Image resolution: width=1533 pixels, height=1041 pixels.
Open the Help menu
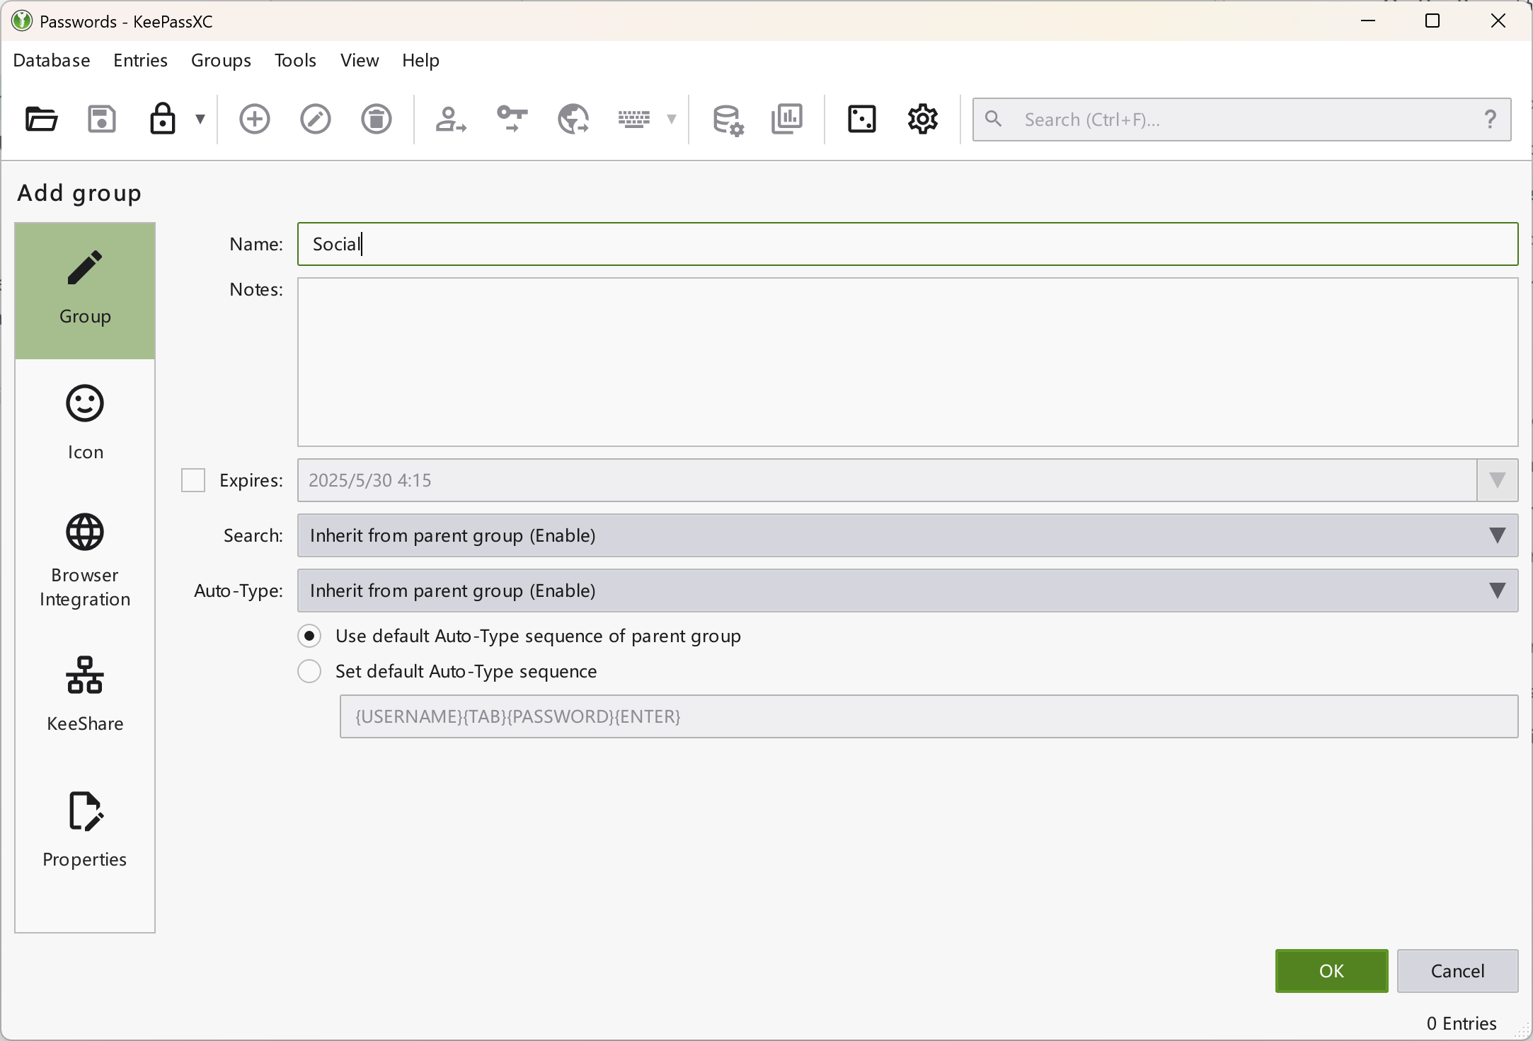click(420, 60)
